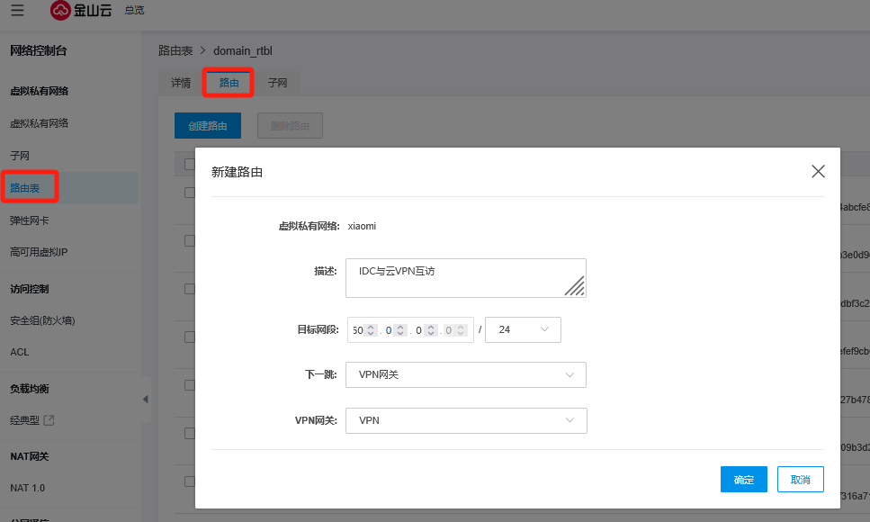
Task: Click the 金山云 logo
Action: click(81, 10)
